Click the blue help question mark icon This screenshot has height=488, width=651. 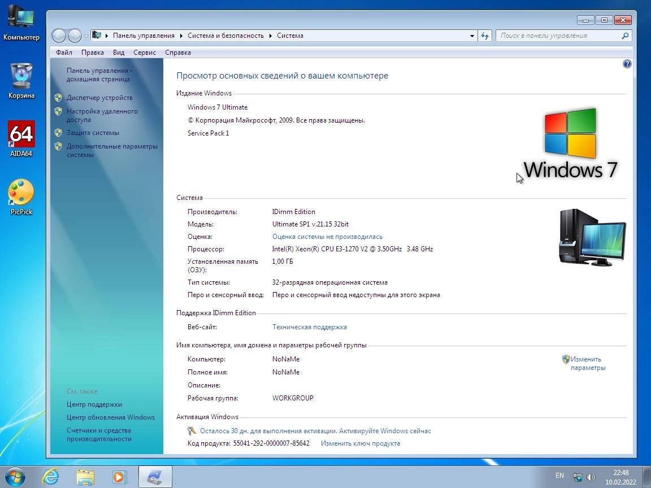627,64
